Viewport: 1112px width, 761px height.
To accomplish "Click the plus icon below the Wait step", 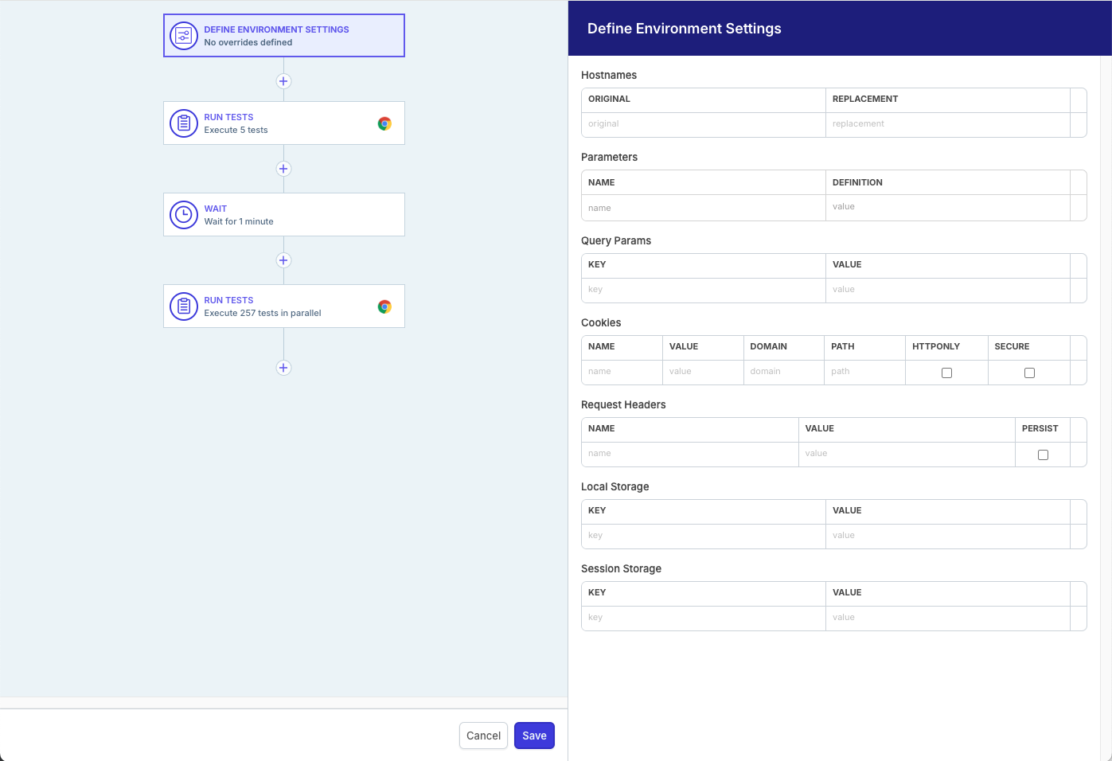I will pyautogui.click(x=283, y=260).
